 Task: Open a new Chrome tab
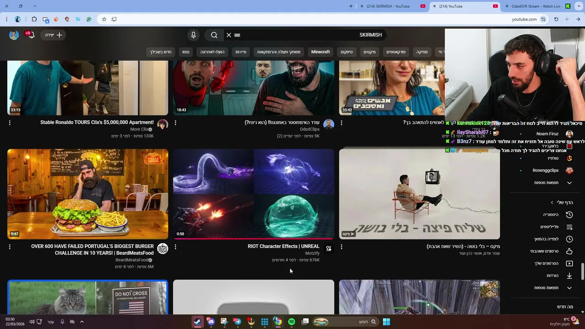(351, 6)
